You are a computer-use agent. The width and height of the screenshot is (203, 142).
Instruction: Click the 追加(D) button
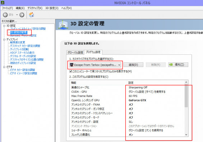coord(133,65)
